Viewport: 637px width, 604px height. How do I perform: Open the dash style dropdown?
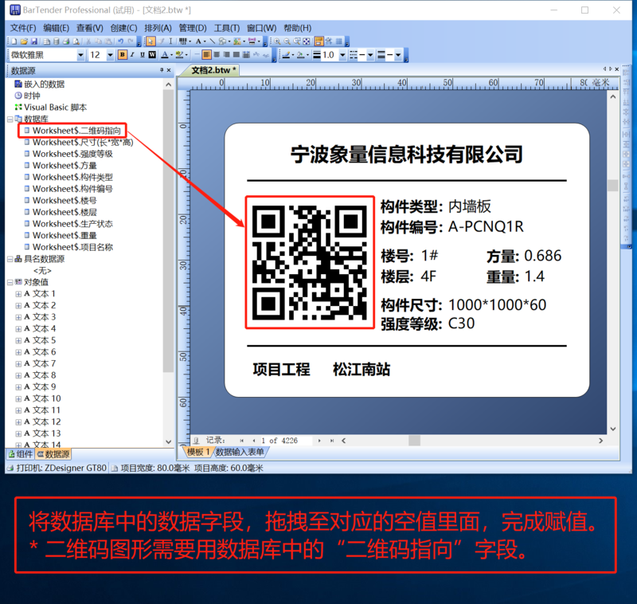370,55
